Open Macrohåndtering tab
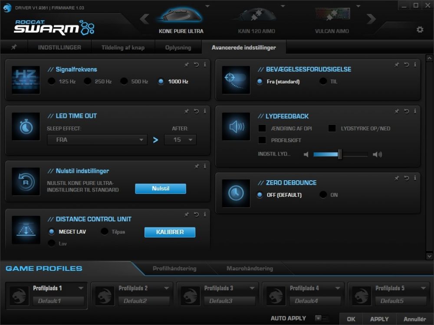 250,268
